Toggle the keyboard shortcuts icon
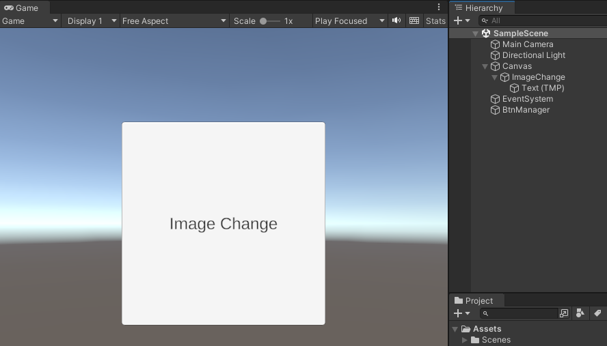 pos(414,20)
